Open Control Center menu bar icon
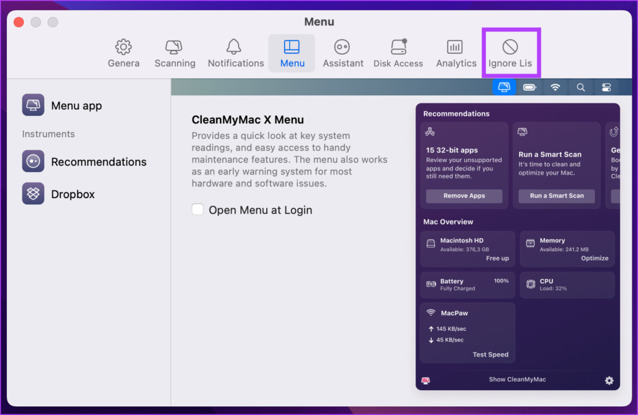Image resolution: width=638 pixels, height=415 pixels. point(606,87)
